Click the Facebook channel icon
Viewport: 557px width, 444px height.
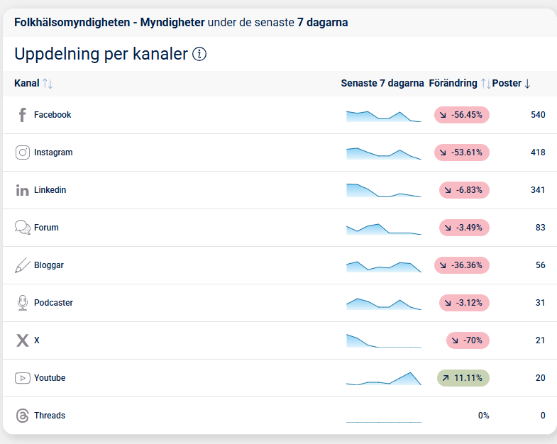click(22, 115)
